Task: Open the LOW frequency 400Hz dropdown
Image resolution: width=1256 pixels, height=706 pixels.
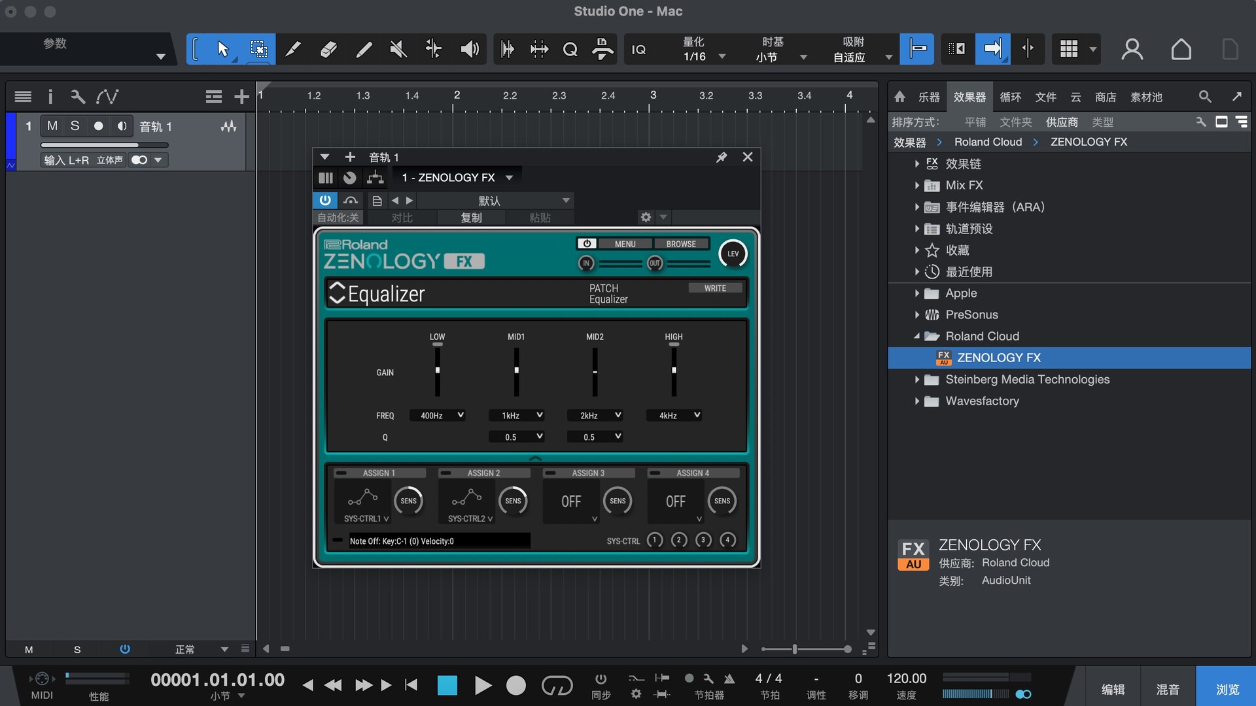Action: click(x=438, y=415)
